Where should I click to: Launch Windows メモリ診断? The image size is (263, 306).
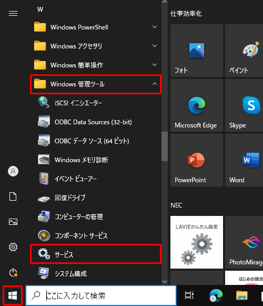pyautogui.click(x=96, y=160)
